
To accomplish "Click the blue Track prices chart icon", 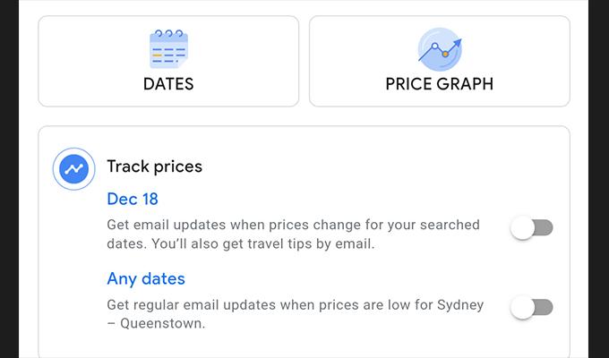I will pos(73,169).
